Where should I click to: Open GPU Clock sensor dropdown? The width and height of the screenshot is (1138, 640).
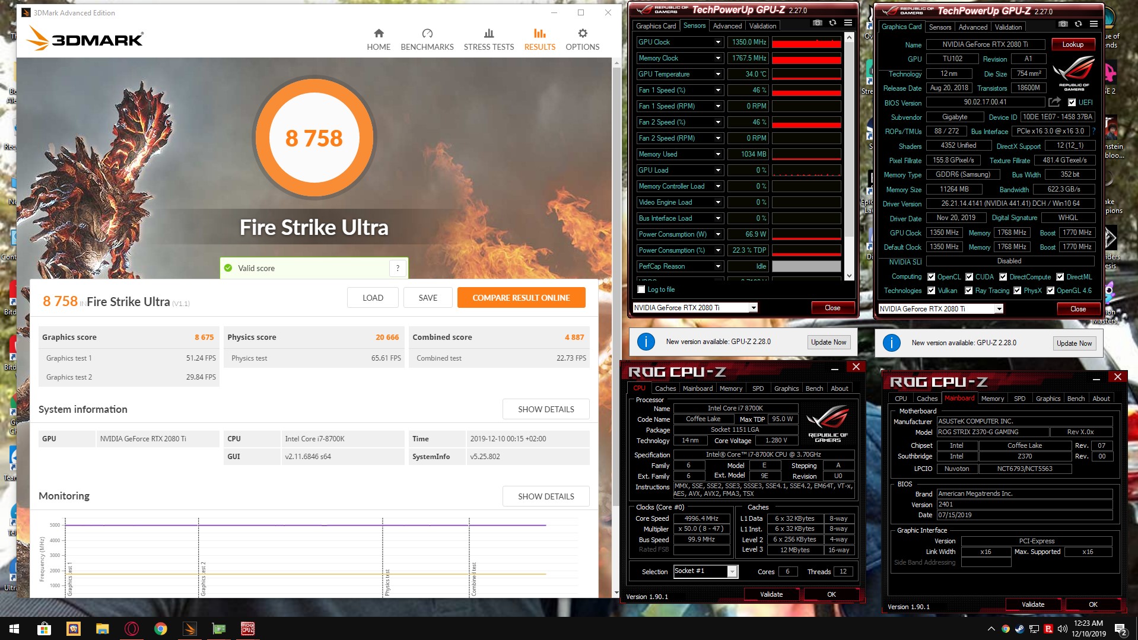tap(718, 42)
